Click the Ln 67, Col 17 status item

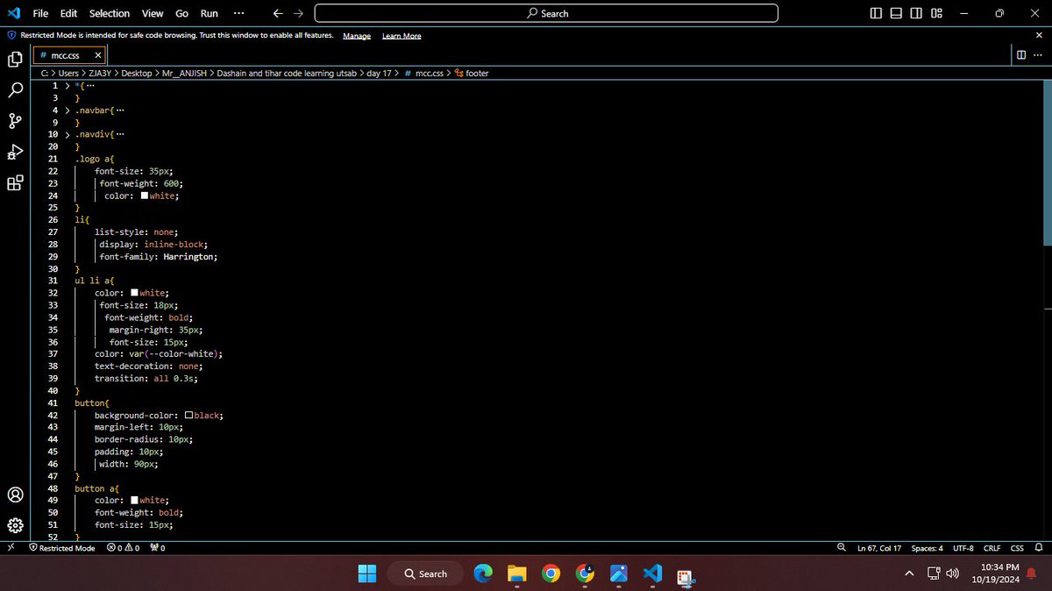pyautogui.click(x=879, y=547)
